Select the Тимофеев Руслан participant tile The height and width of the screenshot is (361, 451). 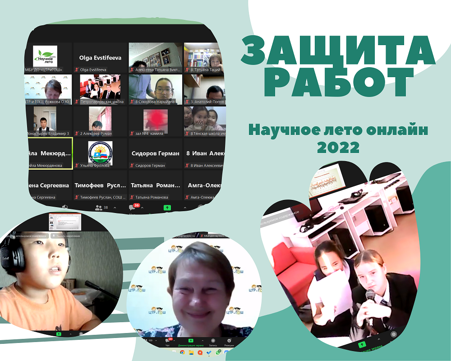(x=101, y=185)
